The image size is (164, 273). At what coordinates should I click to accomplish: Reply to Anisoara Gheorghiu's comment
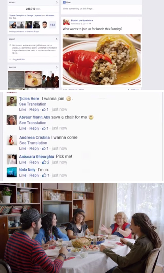coord(34,162)
